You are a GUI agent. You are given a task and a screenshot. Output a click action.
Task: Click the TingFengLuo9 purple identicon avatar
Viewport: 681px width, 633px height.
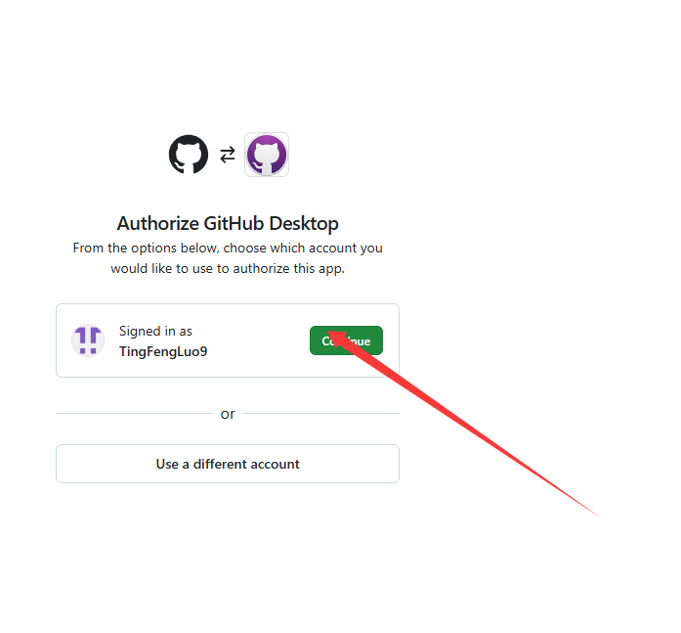[x=88, y=340]
